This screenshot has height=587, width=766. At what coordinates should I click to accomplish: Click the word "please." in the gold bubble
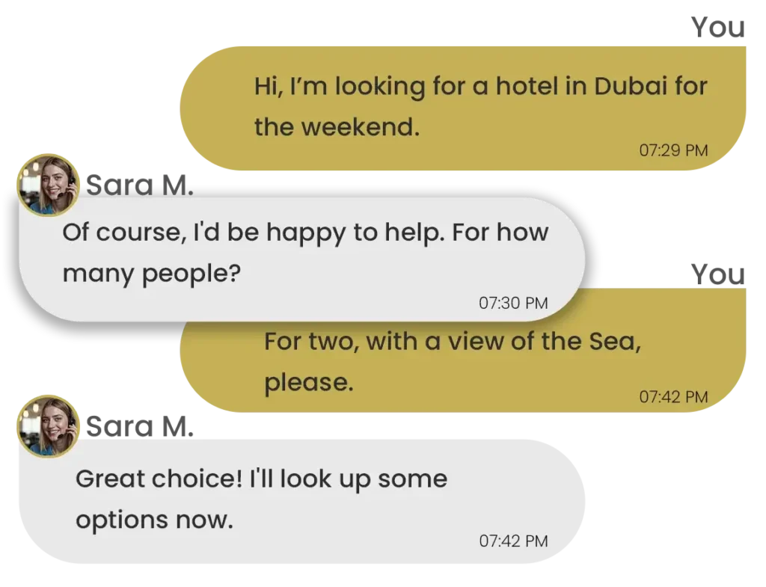pos(308,382)
